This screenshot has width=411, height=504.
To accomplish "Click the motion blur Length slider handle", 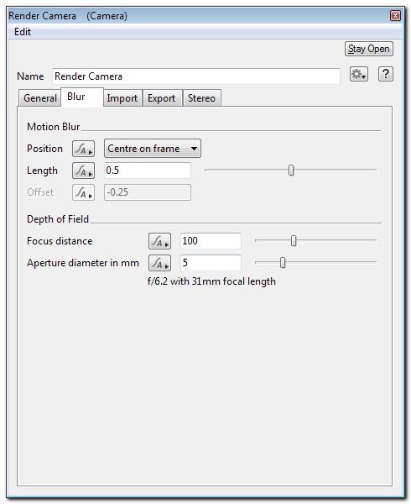I will click(x=291, y=171).
